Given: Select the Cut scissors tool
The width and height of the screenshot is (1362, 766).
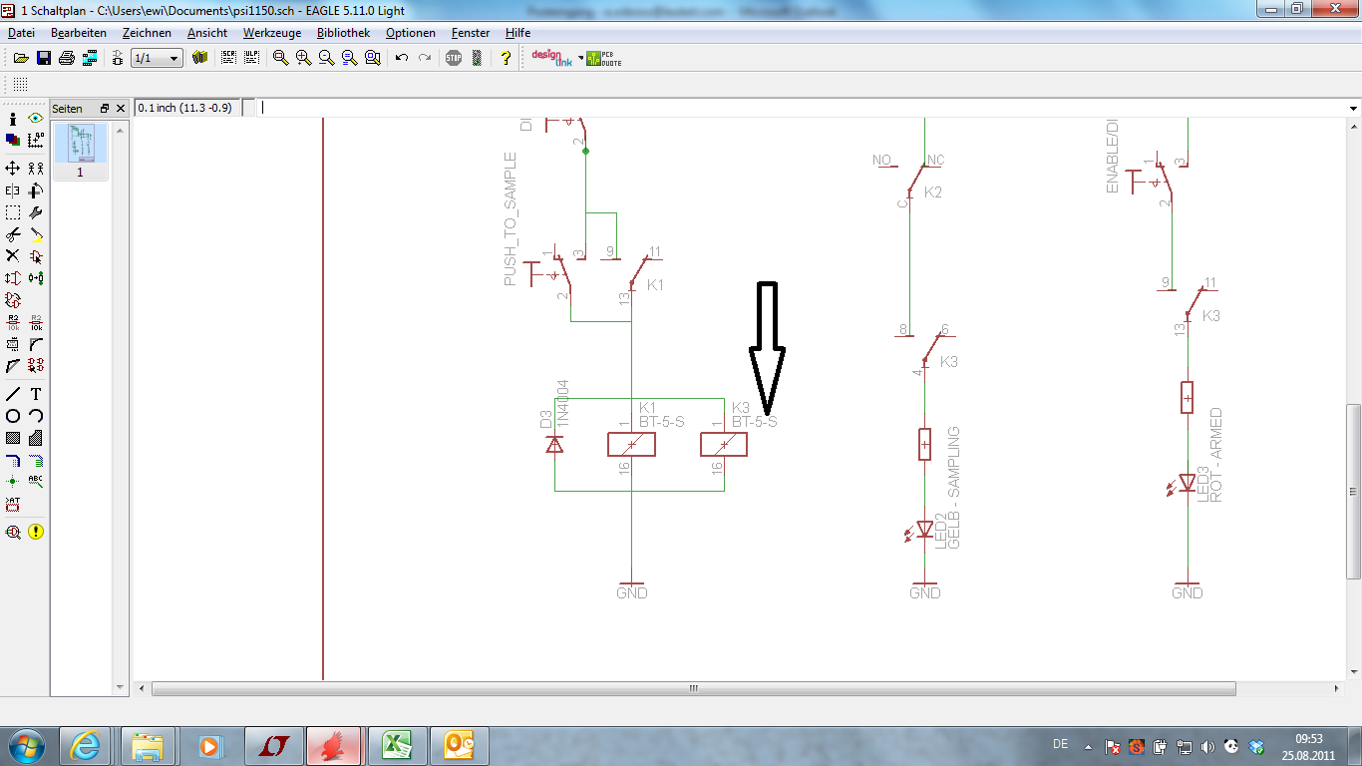Looking at the screenshot, I should point(13,234).
